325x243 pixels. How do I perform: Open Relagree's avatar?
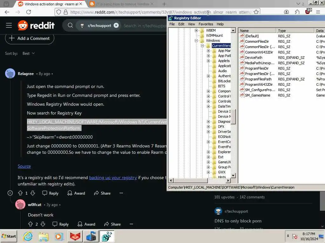point(10,73)
